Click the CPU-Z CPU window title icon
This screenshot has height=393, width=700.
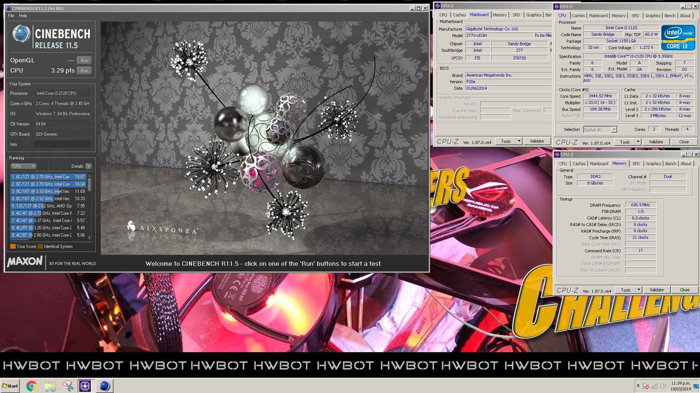point(557,7)
